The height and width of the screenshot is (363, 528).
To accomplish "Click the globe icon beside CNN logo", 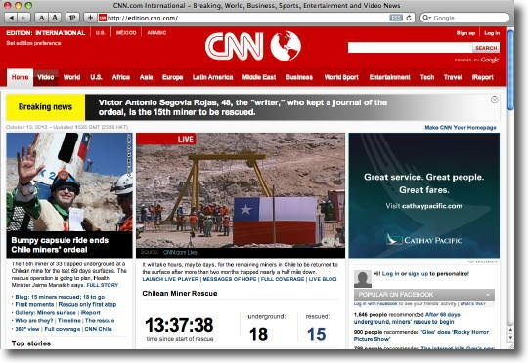I will (x=286, y=46).
